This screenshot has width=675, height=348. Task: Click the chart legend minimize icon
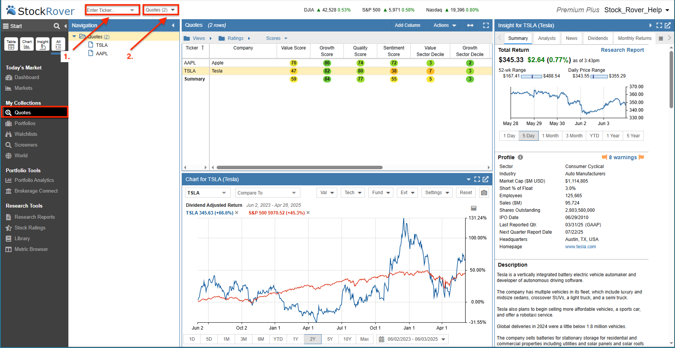click(474, 208)
